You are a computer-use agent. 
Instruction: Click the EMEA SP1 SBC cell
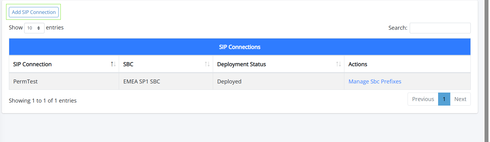point(142,81)
